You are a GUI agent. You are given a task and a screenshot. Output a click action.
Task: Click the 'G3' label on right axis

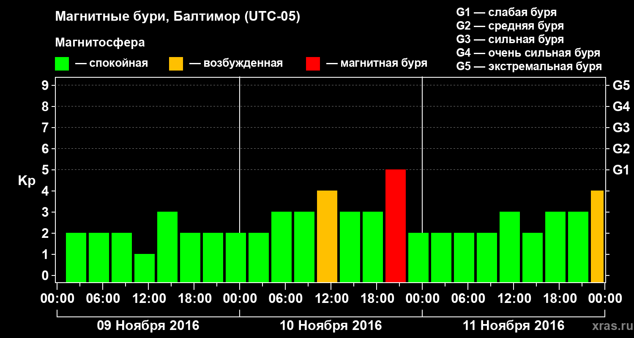621,128
